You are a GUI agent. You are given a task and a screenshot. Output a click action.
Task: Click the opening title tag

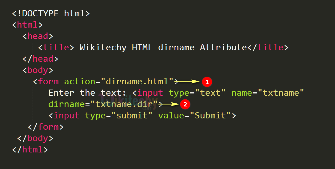pos(56,47)
